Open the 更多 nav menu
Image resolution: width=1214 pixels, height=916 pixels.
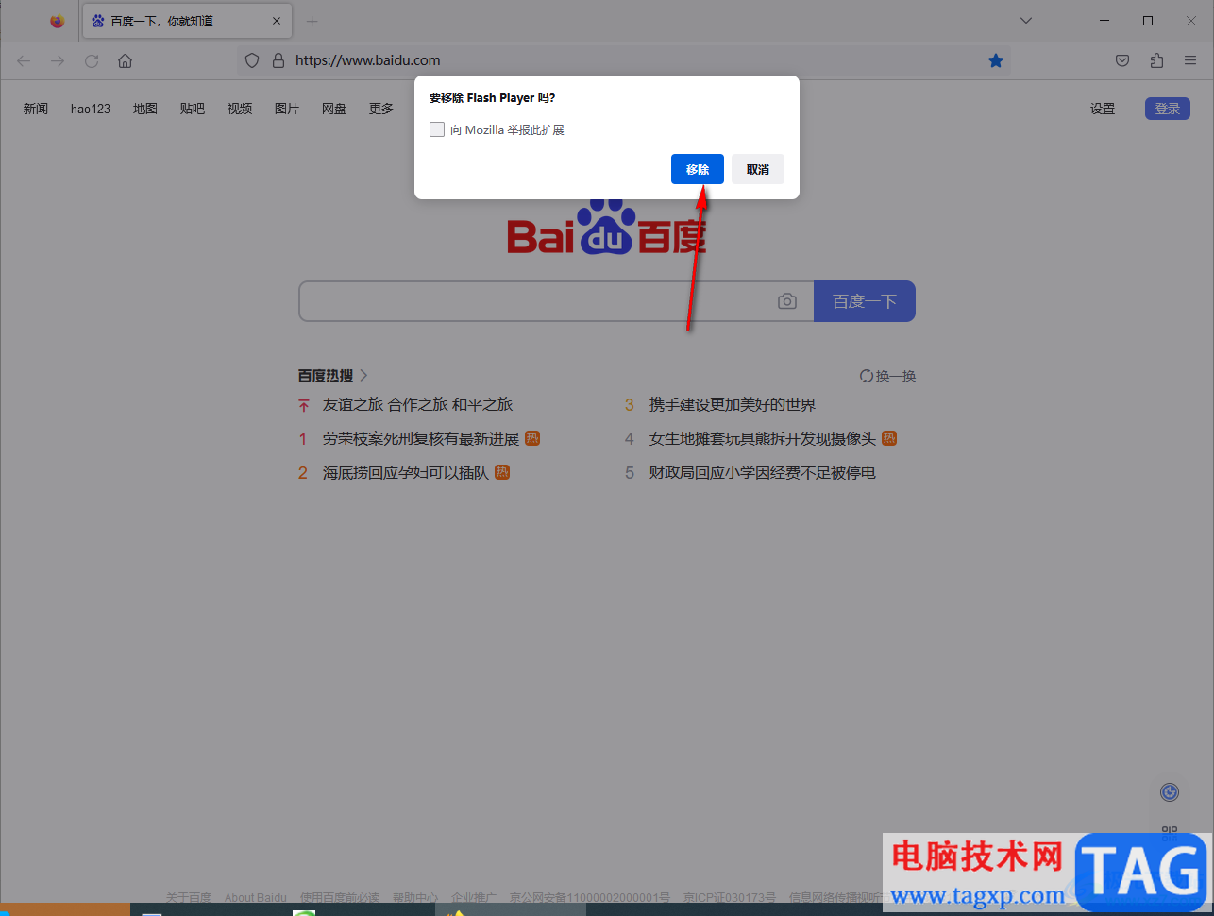381,109
